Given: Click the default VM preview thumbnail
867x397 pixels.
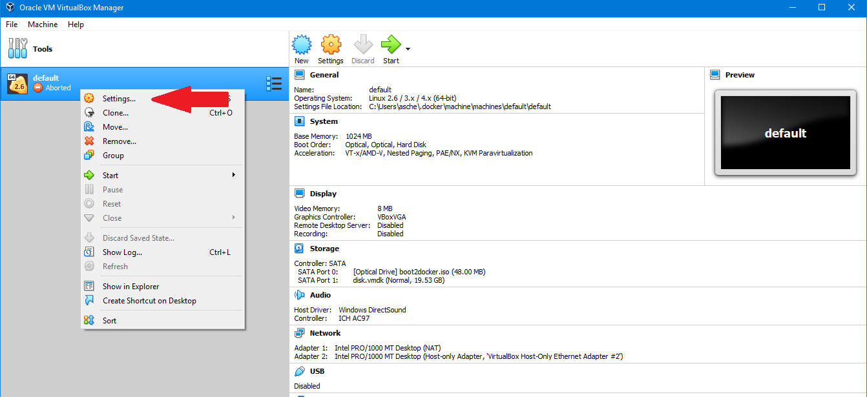Looking at the screenshot, I should pos(786,133).
